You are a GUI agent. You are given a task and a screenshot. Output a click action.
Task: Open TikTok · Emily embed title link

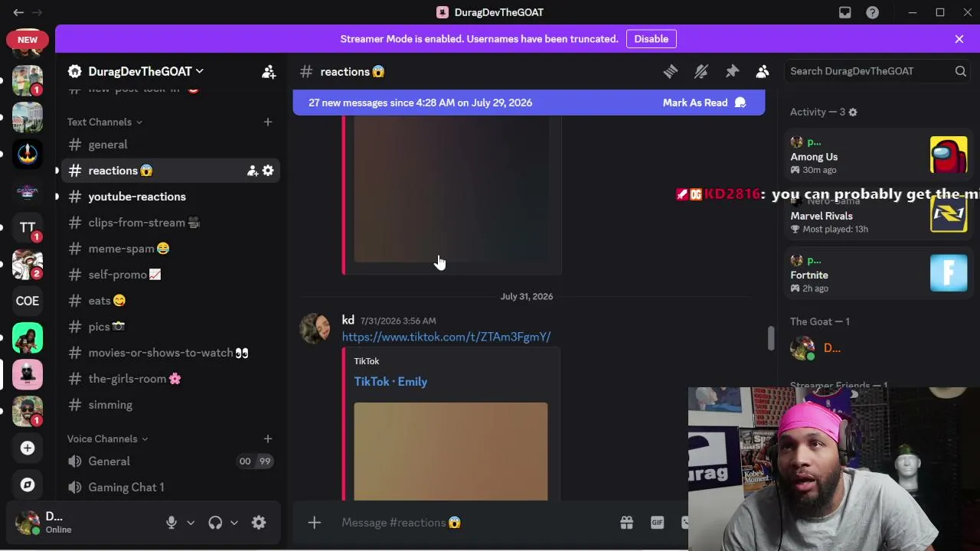coord(390,382)
